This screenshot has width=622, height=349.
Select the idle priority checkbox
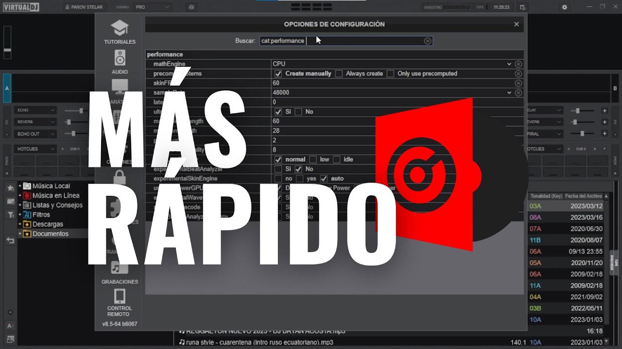pos(336,159)
